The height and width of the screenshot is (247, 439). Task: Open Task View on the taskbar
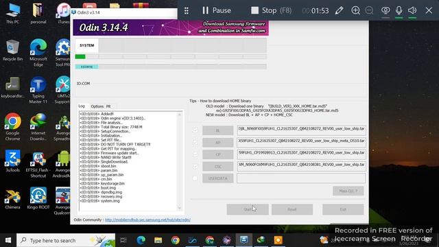[x=123, y=240]
